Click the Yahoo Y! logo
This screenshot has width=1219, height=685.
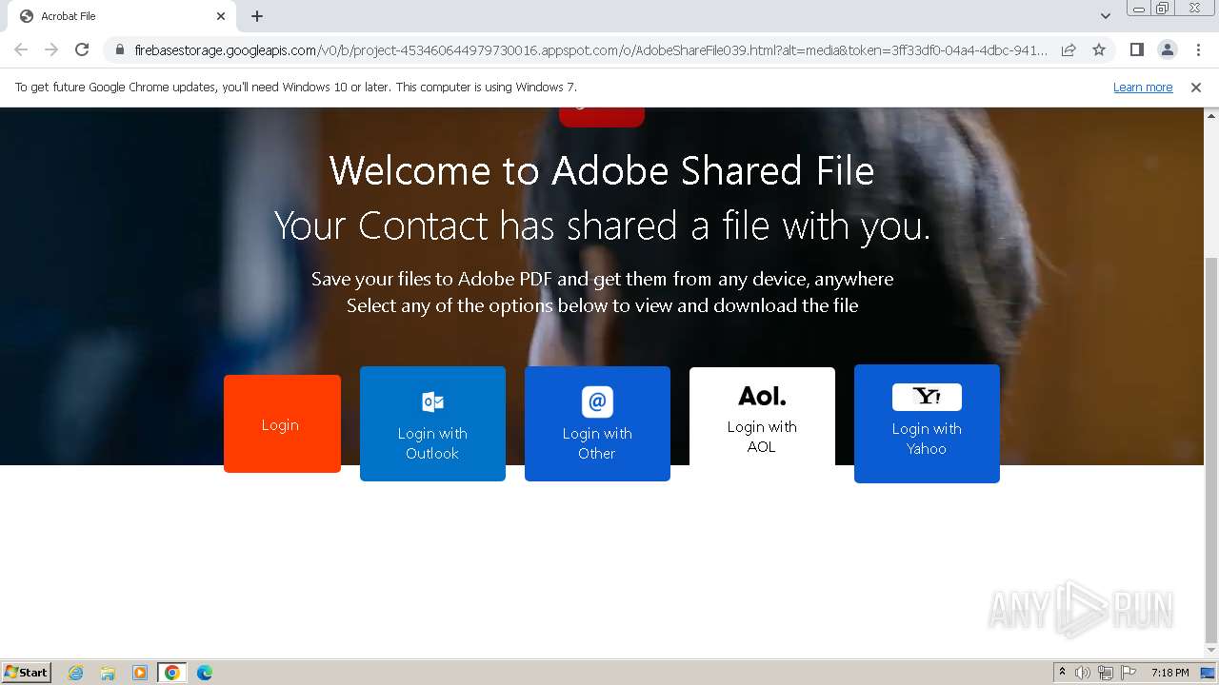pyautogui.click(x=927, y=397)
